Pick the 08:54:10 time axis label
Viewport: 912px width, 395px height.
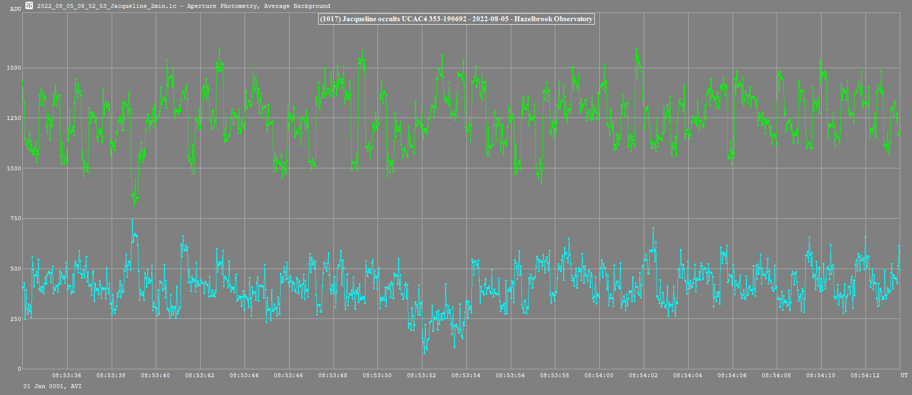[821, 375]
